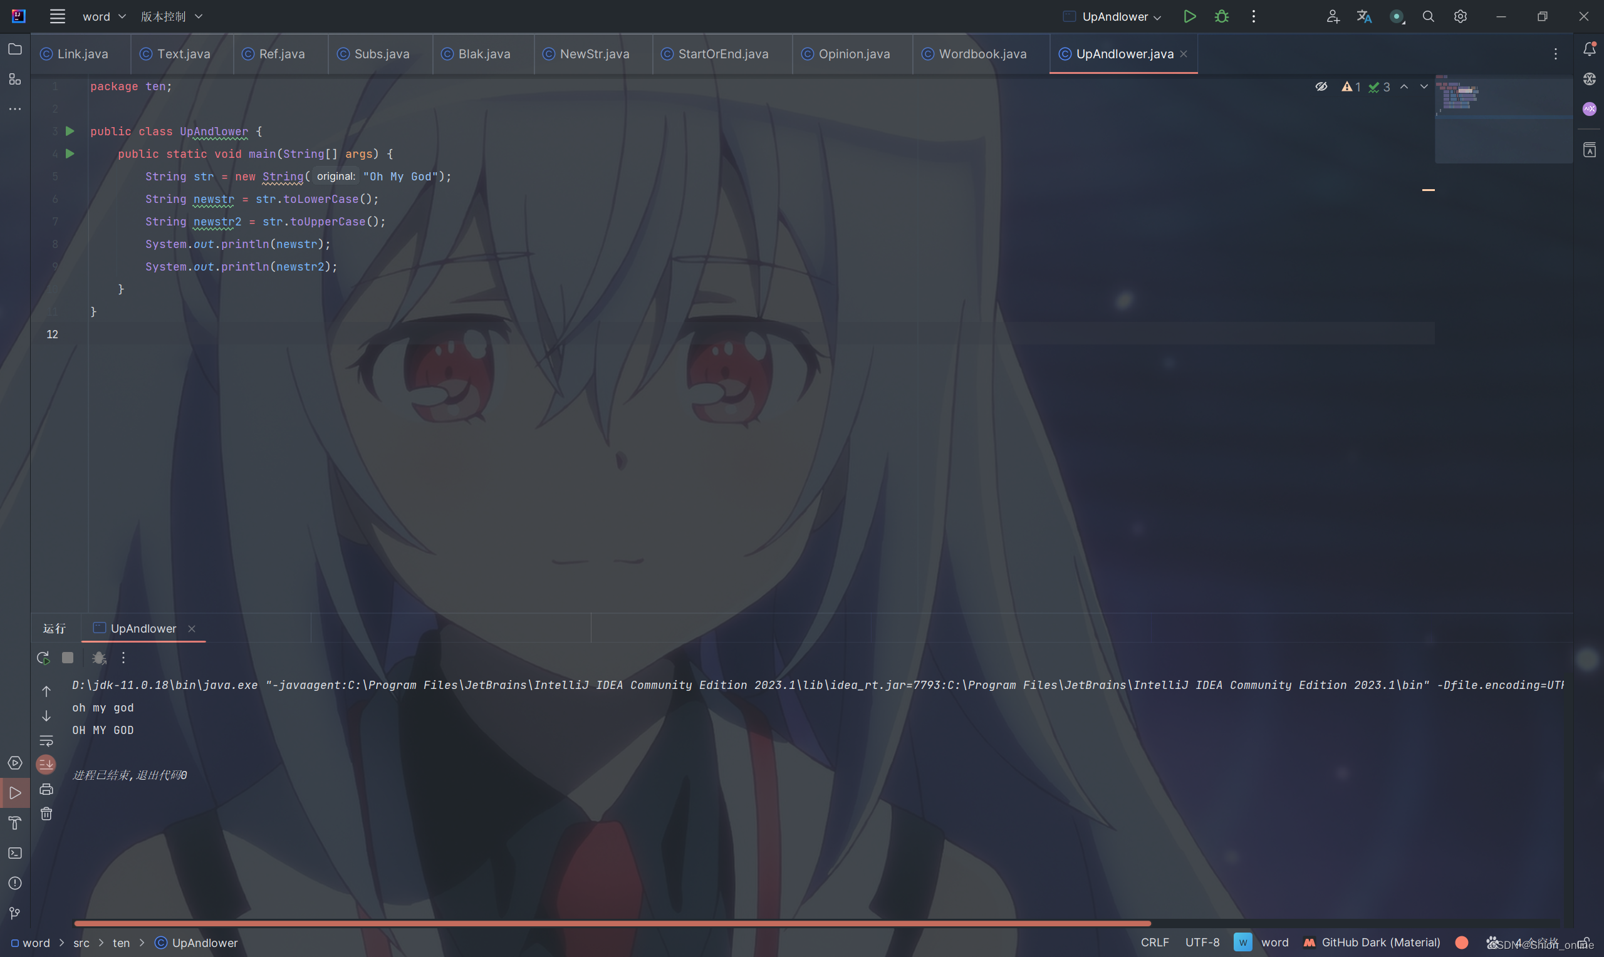Open Git version control tool window

(x=15, y=913)
